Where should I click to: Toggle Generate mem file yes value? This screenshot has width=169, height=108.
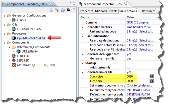coord(129,58)
